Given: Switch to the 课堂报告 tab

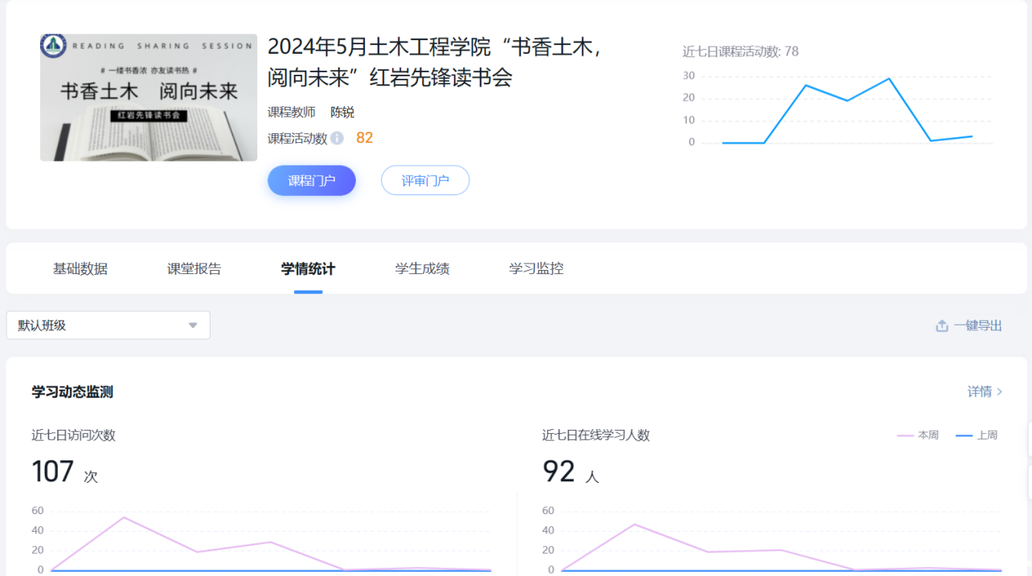Looking at the screenshot, I should pos(195,269).
